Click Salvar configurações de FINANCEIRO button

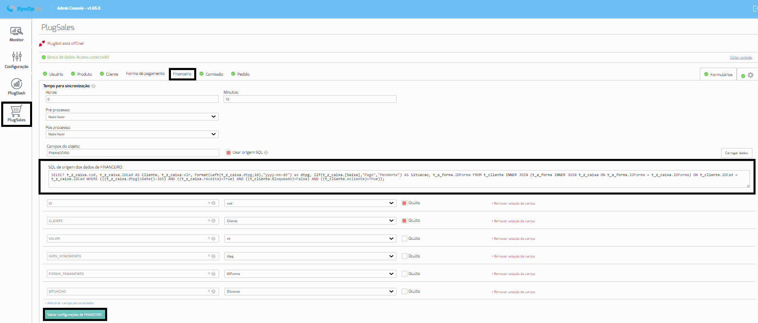(x=75, y=315)
